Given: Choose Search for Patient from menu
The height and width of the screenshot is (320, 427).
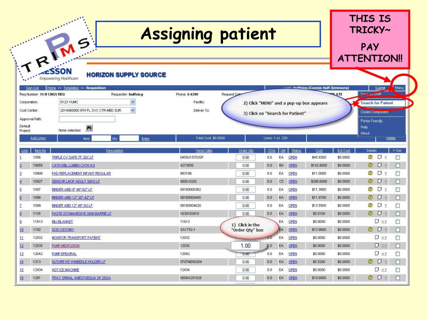Looking at the screenshot, I should [377, 103].
